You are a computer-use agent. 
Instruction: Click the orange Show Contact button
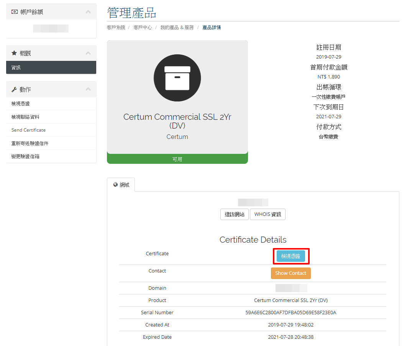(x=291, y=273)
